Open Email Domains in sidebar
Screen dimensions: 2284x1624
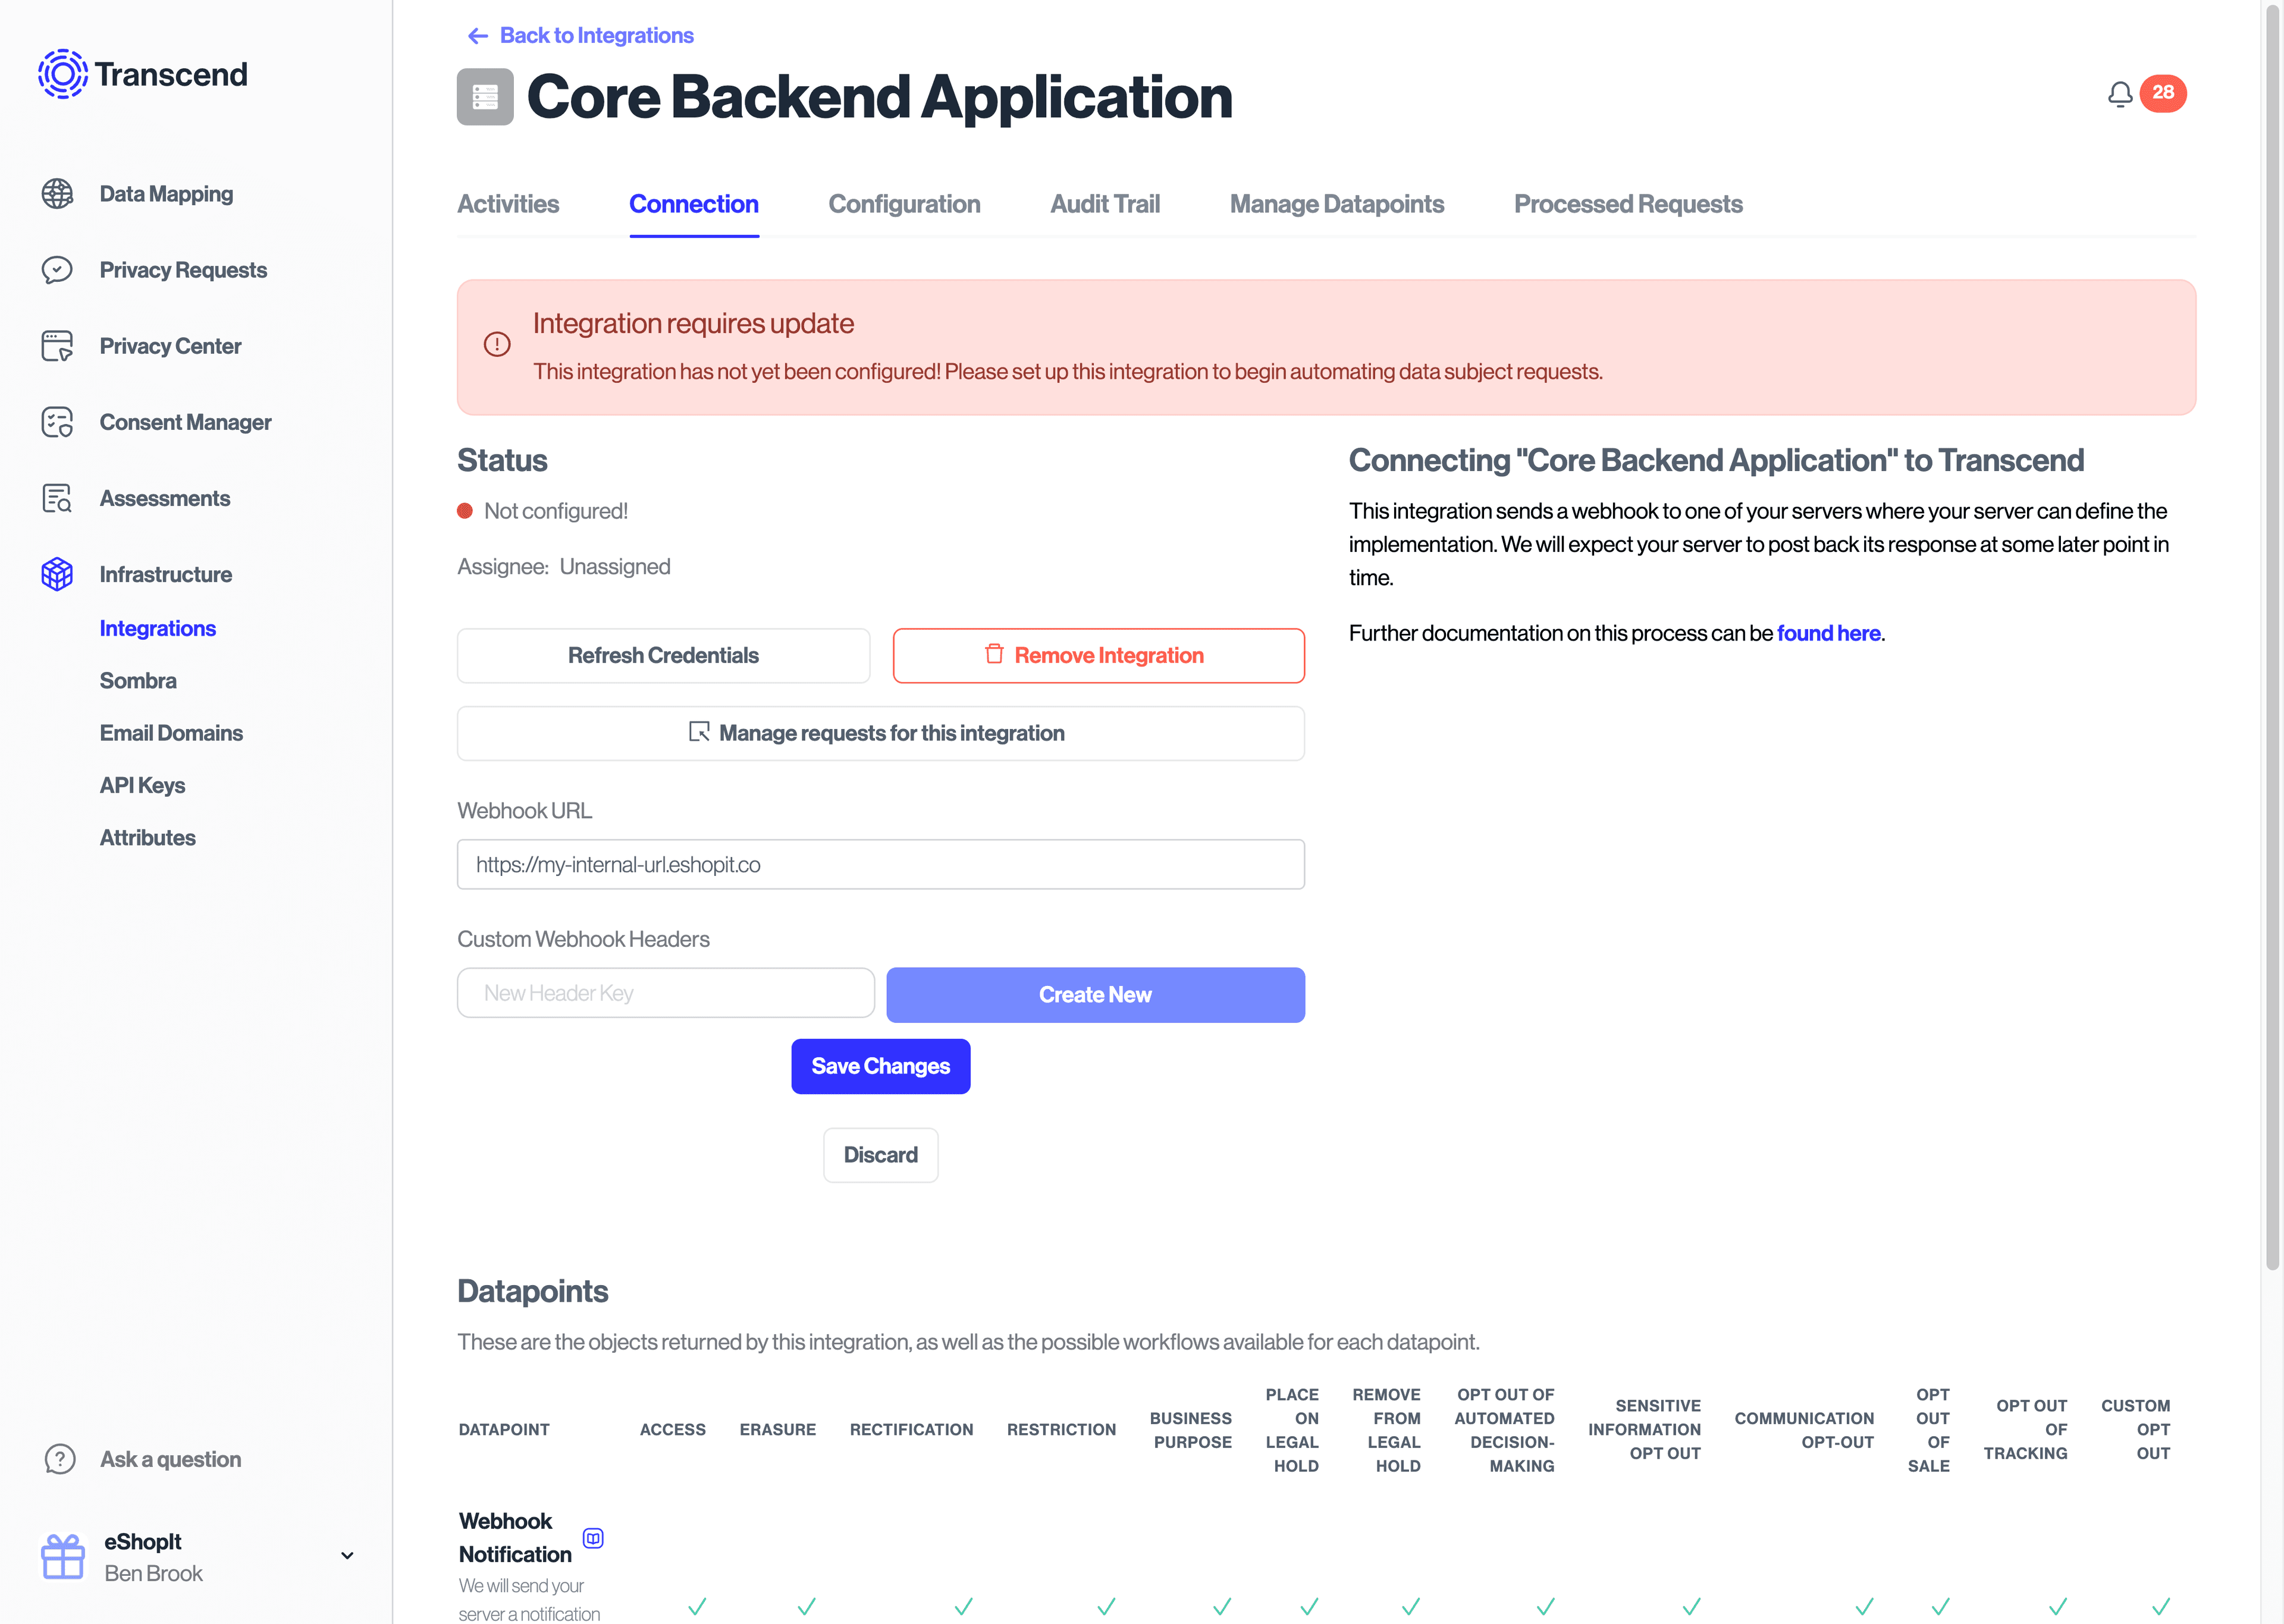coord(171,733)
